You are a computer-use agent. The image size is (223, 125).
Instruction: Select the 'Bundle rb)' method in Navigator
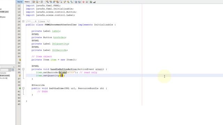click(4, 78)
